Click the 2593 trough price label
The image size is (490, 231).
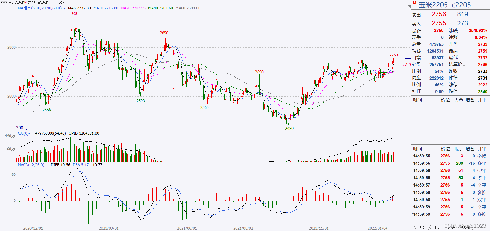tap(141, 101)
